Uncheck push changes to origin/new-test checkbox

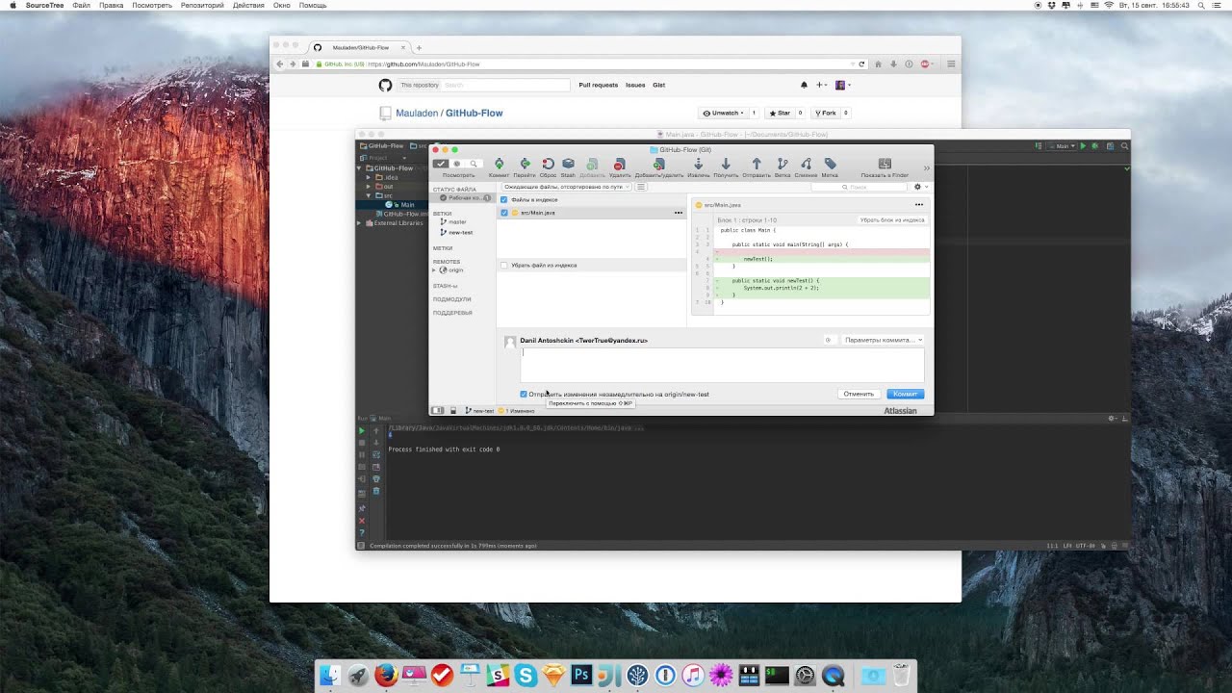coord(524,394)
